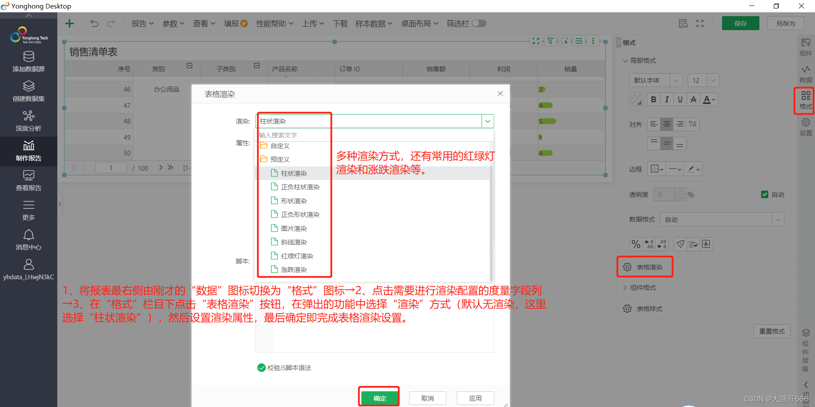Redo the action in toolbar
Viewport: 815px width, 407px height.
[x=111, y=23]
